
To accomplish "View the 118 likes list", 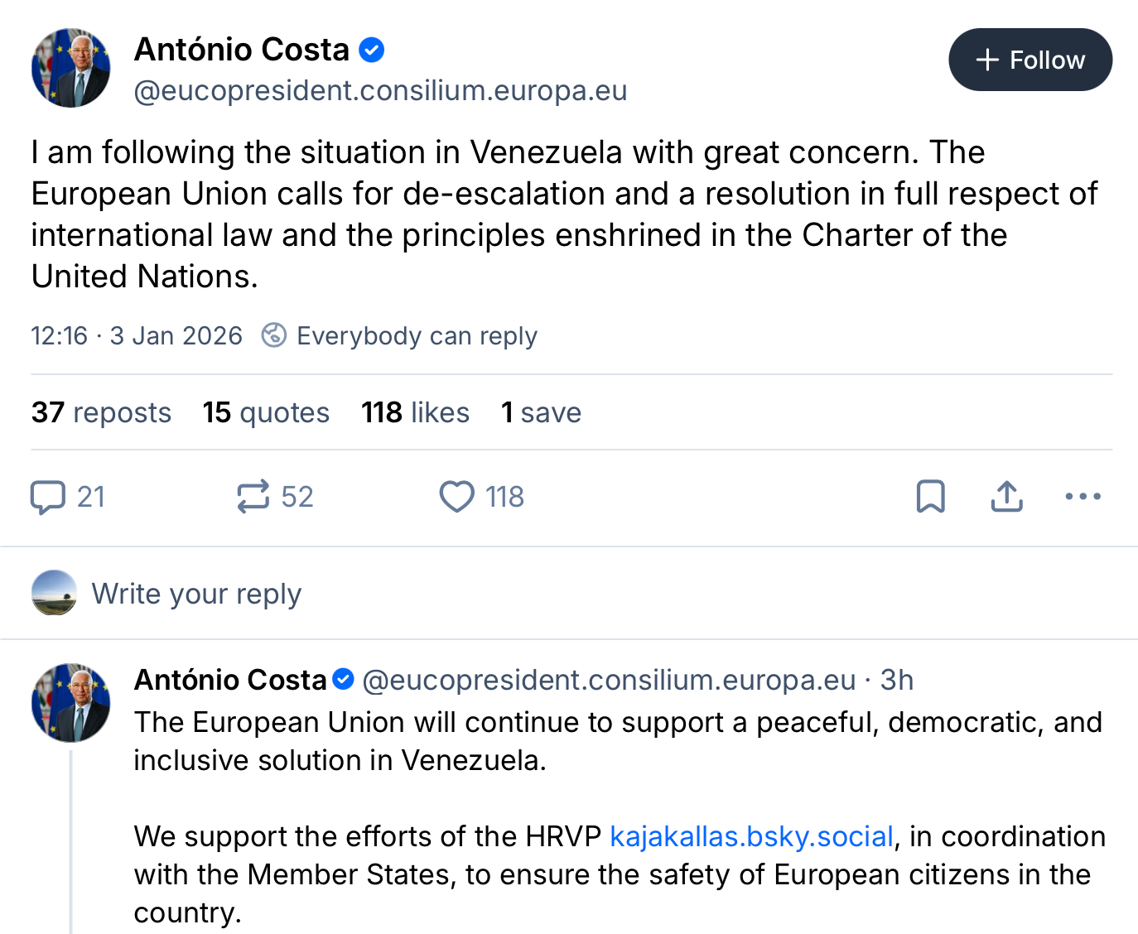I will pos(415,412).
